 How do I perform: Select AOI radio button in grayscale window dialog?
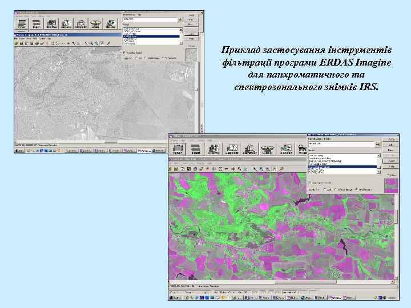(136, 58)
